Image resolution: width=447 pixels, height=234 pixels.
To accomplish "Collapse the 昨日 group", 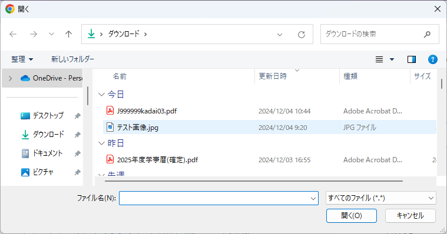I will pos(101,143).
